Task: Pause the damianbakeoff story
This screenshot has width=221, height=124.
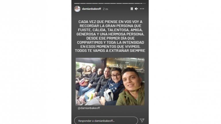Action: pos(132,9)
